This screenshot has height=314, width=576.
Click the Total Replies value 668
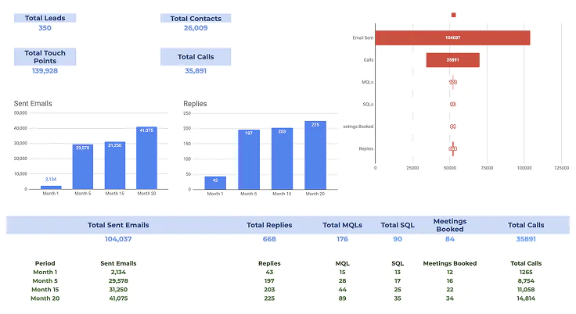(269, 239)
